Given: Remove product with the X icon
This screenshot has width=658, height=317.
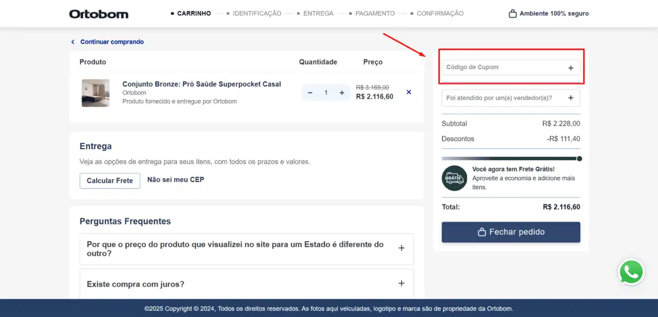Looking at the screenshot, I should (x=409, y=92).
